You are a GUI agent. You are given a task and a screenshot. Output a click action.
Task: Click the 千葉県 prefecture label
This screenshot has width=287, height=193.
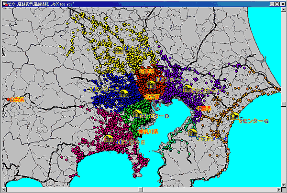coord(204,108)
